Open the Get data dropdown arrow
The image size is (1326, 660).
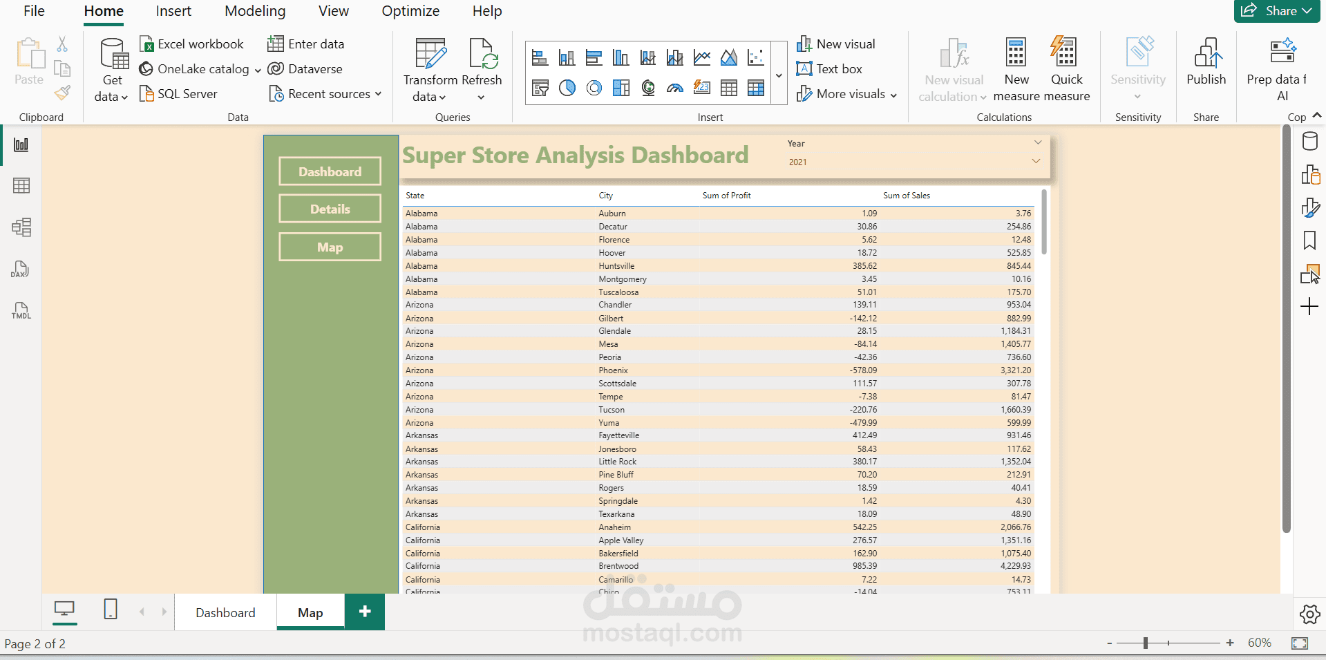[x=124, y=97]
